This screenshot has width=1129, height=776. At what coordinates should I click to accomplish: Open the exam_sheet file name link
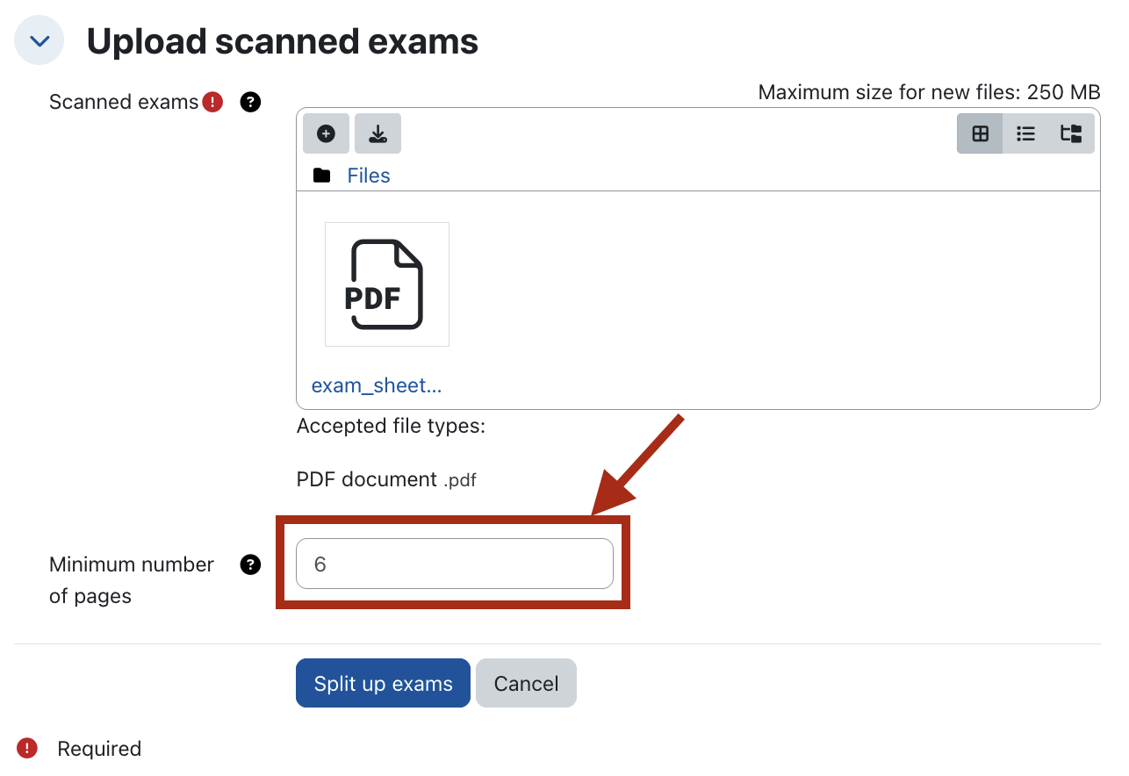pos(377,385)
